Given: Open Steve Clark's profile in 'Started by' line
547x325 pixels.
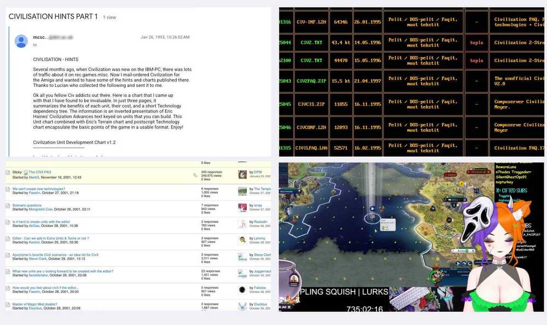Looking at the screenshot, I should pyautogui.click(x=38, y=259).
